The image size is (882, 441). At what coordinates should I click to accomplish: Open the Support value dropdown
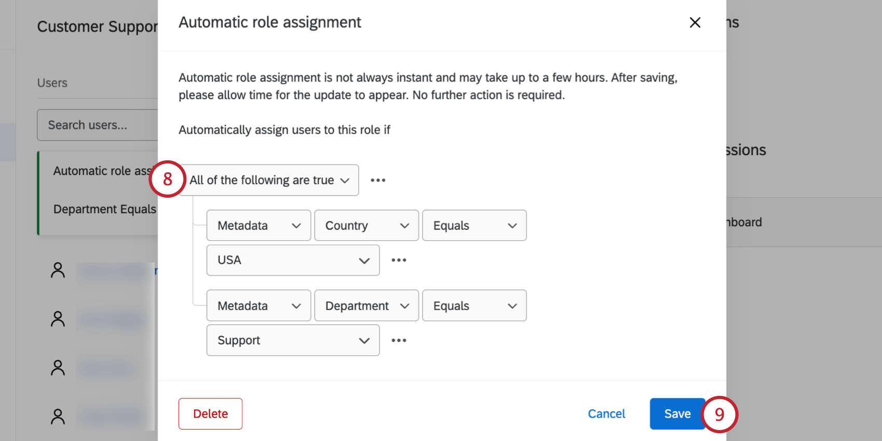click(293, 340)
